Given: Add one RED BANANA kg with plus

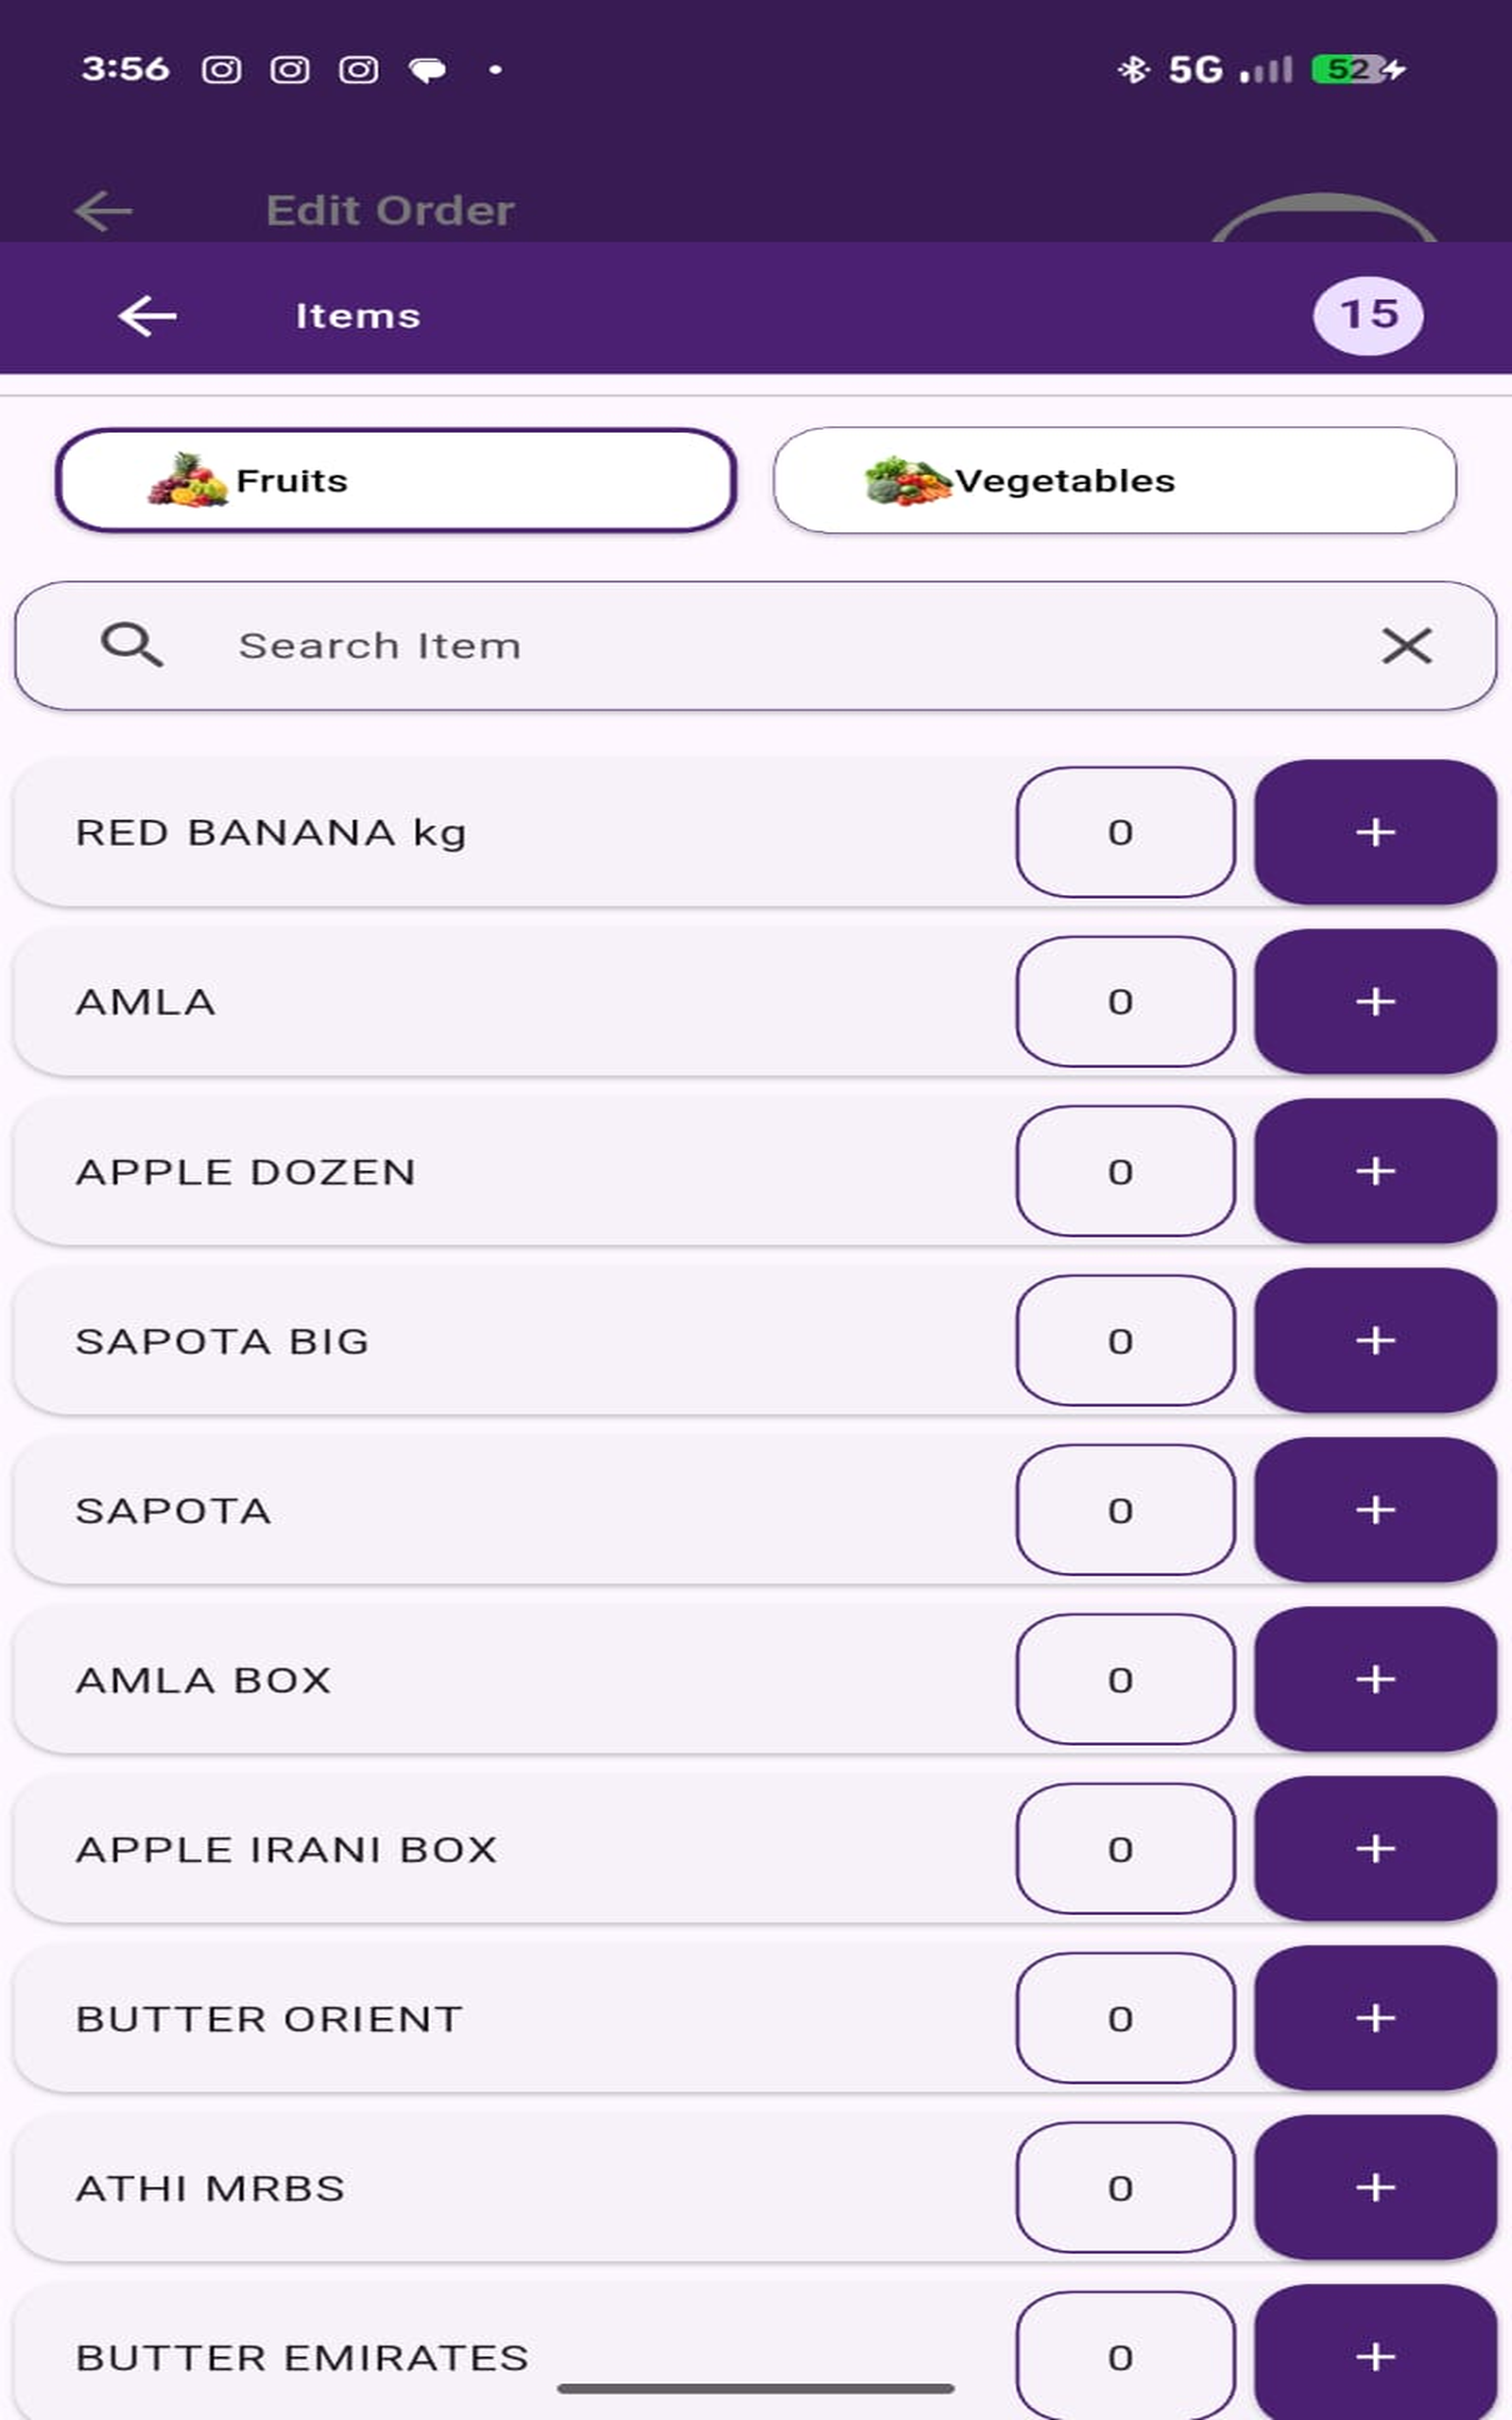Looking at the screenshot, I should coord(1375,832).
